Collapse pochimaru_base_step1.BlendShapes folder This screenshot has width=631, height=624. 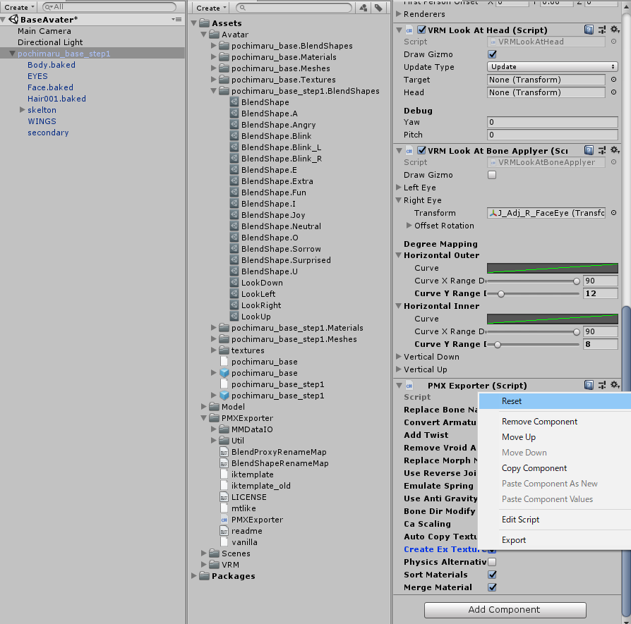(x=214, y=91)
